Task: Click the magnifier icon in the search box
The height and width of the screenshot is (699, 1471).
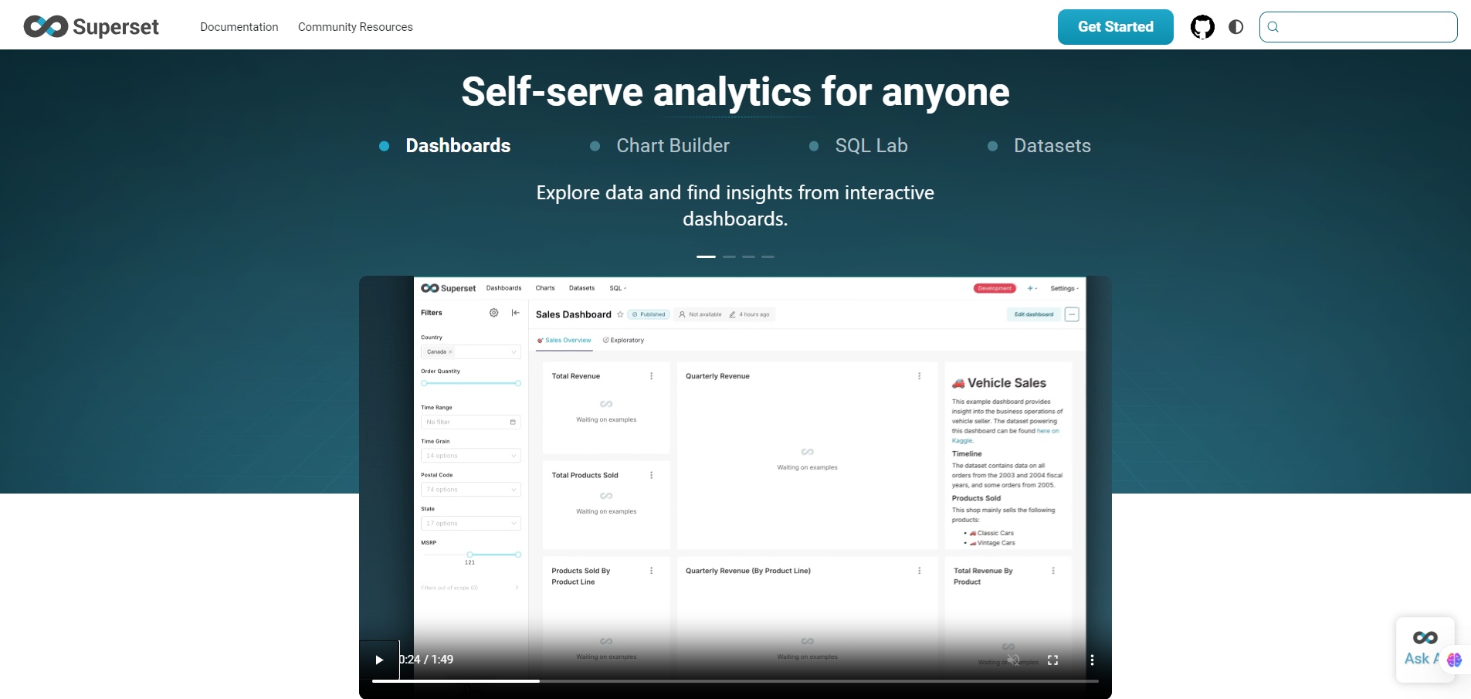Action: (1273, 27)
